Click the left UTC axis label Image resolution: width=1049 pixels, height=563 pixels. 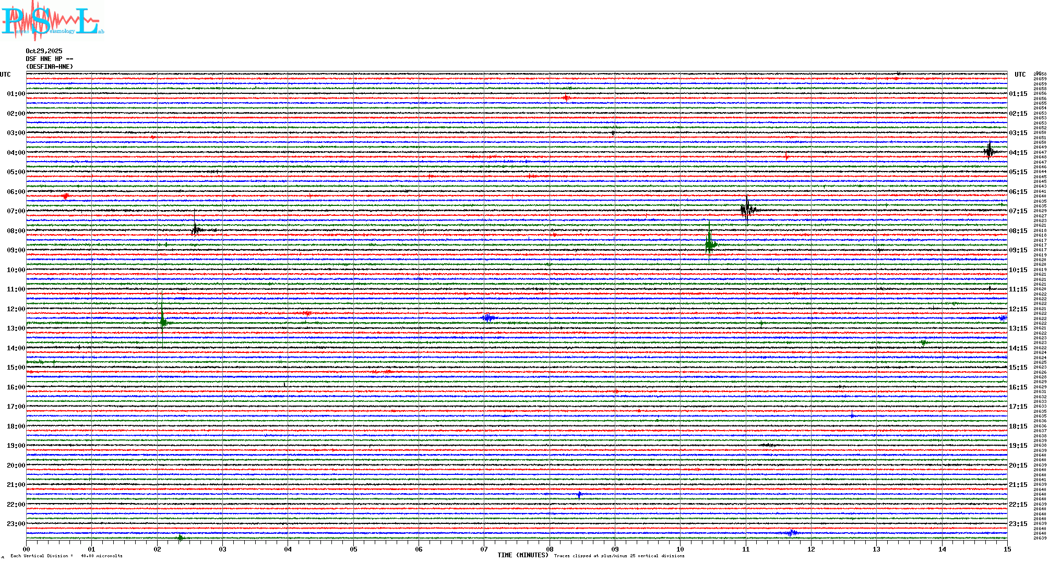(x=5, y=75)
